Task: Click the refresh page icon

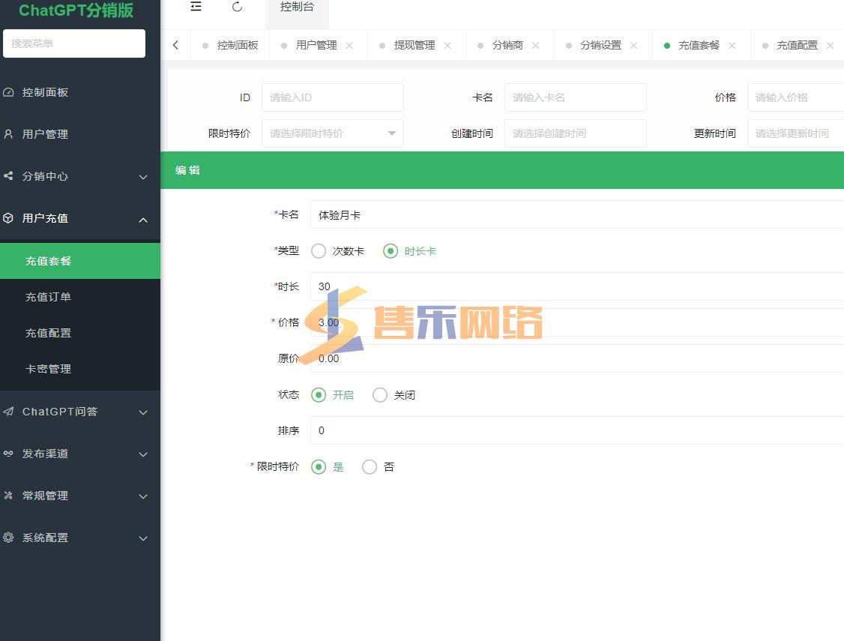Action: [237, 7]
